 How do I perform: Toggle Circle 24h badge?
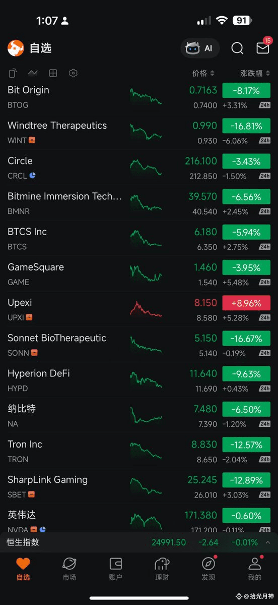pos(264,176)
